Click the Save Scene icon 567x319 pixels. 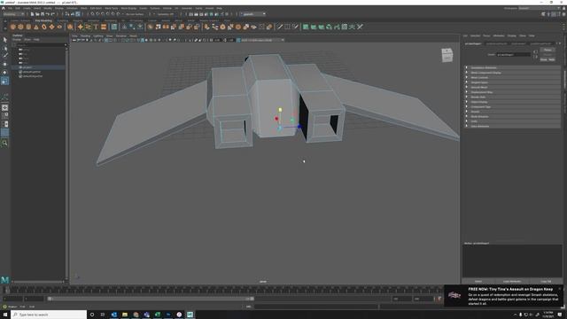click(x=43, y=14)
